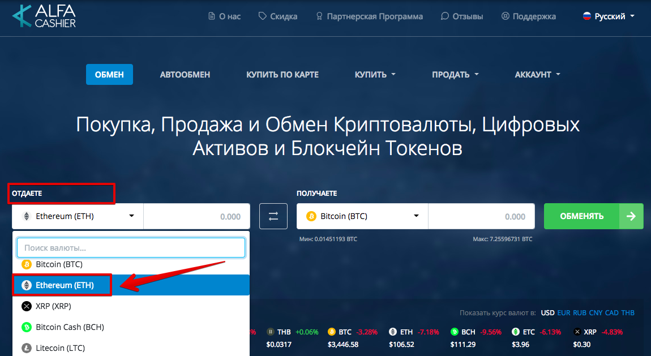Click the ETH coin icon in rates ticker
The image size is (651, 356).
coord(393,332)
